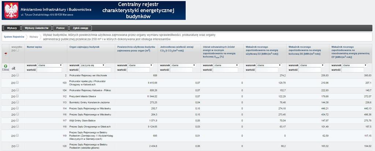The image size is (375, 151).
Task: Click the EP value '496,36'
Action: [x=367, y=114]
